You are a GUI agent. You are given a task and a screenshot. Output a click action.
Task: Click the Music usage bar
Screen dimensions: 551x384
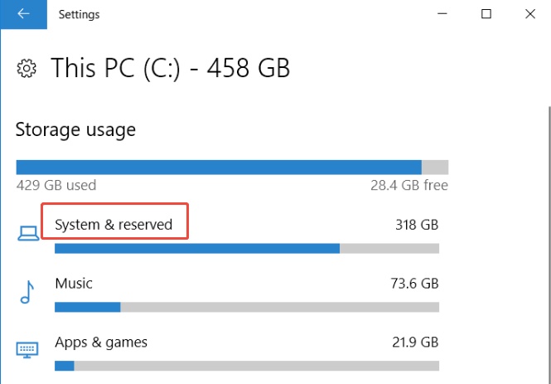pos(247,307)
